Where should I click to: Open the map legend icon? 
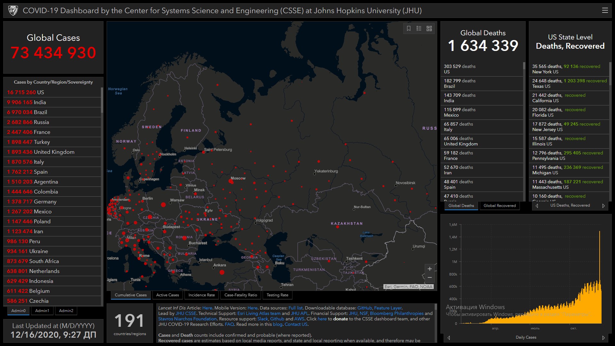[x=419, y=29]
